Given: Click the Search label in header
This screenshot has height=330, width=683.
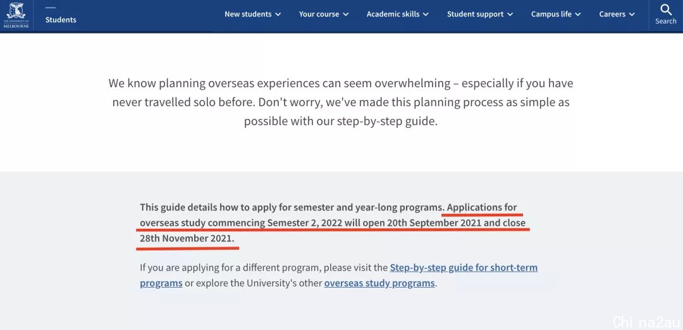Looking at the screenshot, I should coord(665,21).
